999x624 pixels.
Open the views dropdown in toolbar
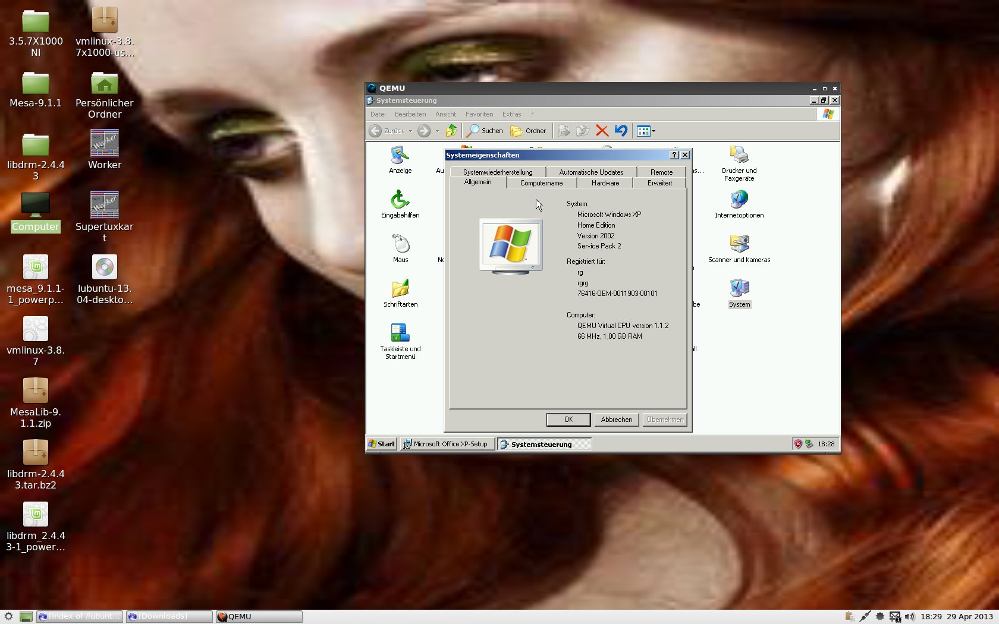654,131
